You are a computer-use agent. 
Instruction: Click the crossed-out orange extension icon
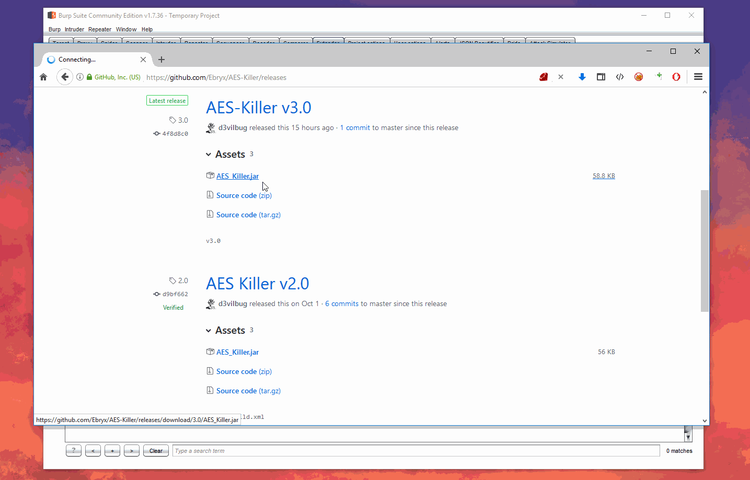click(x=639, y=77)
